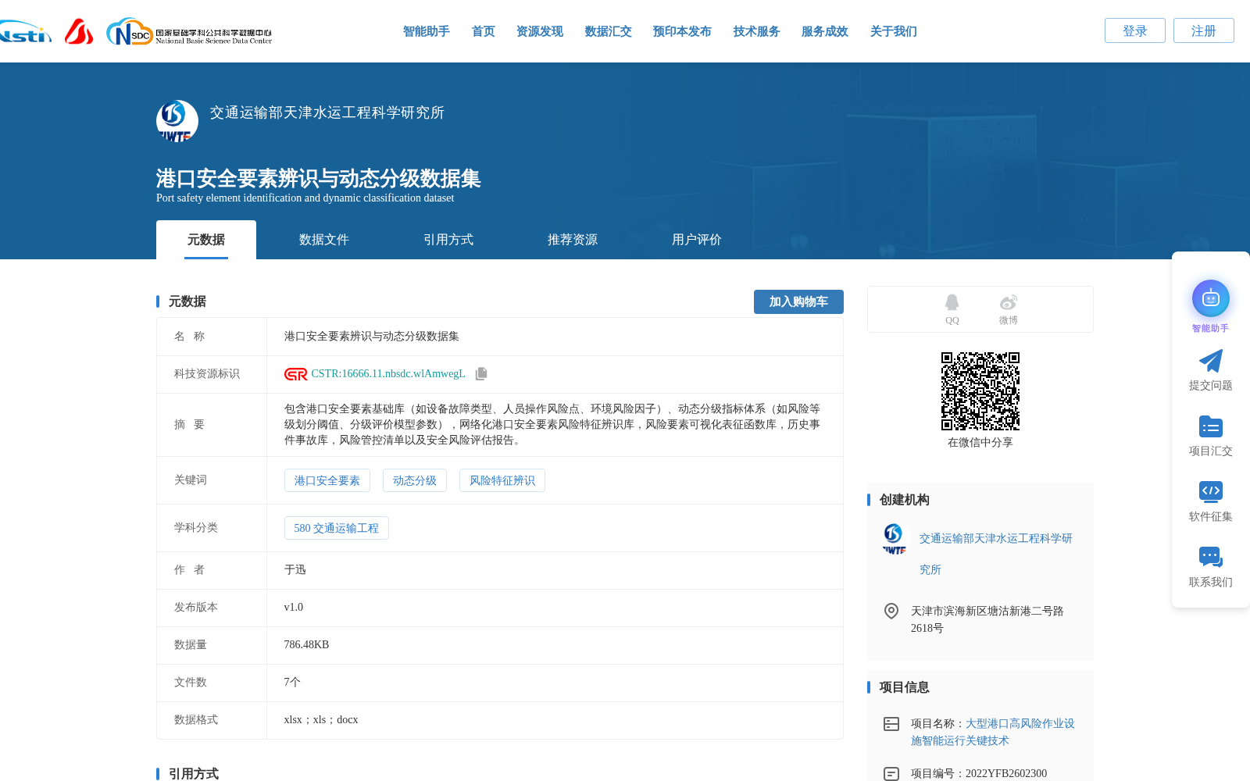
Task: Click the 创建机构 institute small logo
Action: pyautogui.click(x=894, y=539)
